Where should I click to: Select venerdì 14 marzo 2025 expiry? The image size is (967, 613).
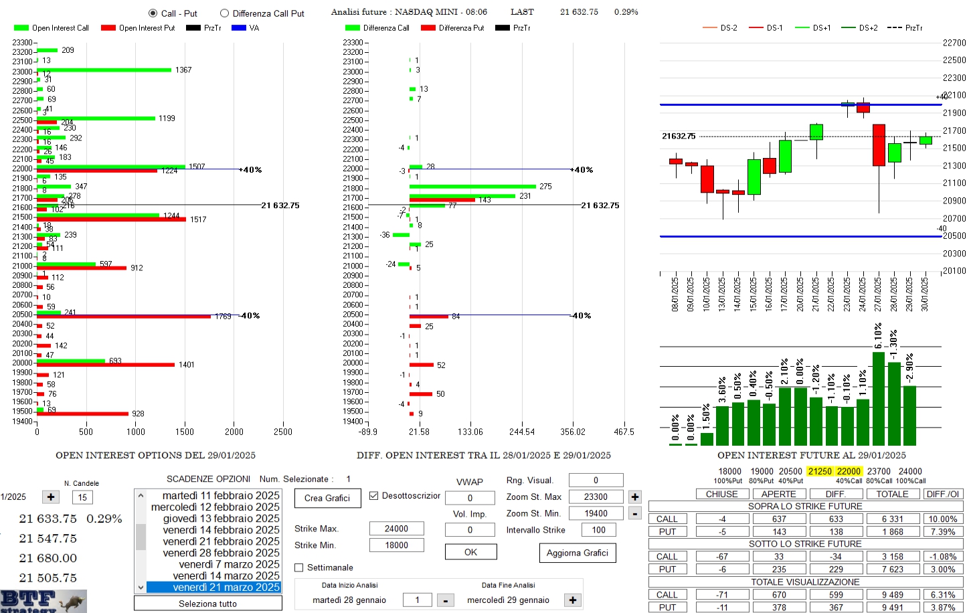213,576
